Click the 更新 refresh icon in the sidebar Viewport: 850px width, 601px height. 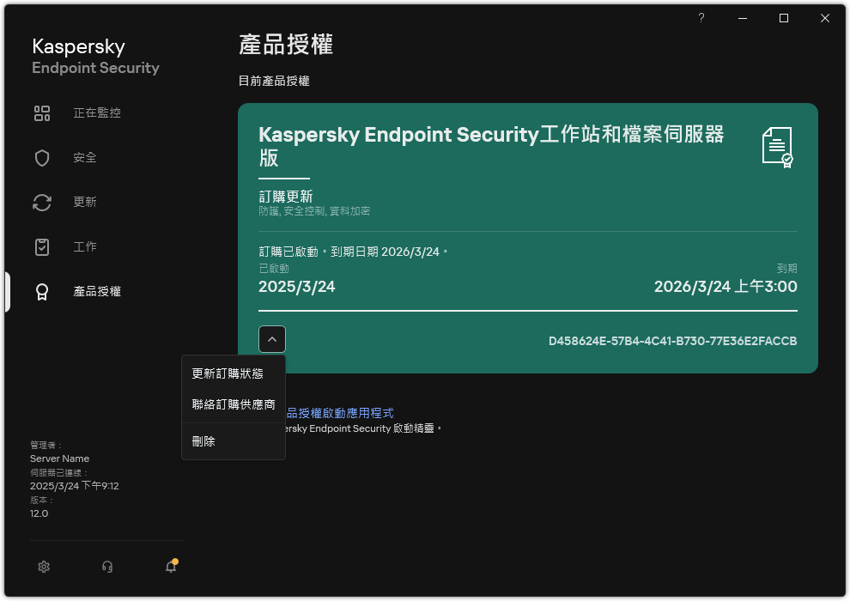point(41,202)
